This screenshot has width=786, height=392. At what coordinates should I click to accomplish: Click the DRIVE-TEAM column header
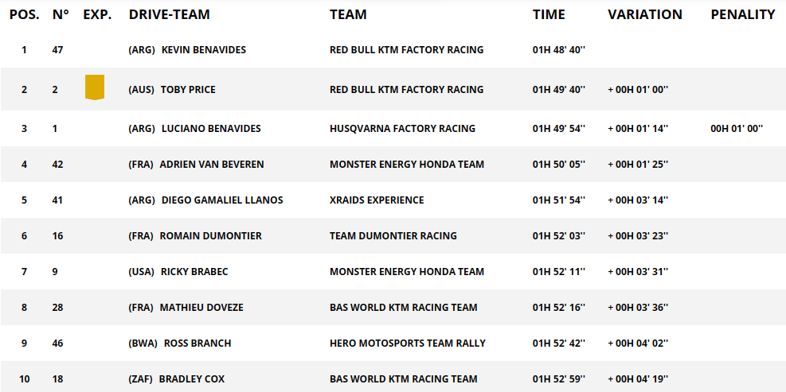coord(168,14)
